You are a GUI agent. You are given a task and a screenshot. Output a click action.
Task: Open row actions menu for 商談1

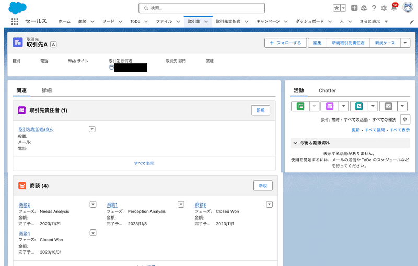pos(181,204)
